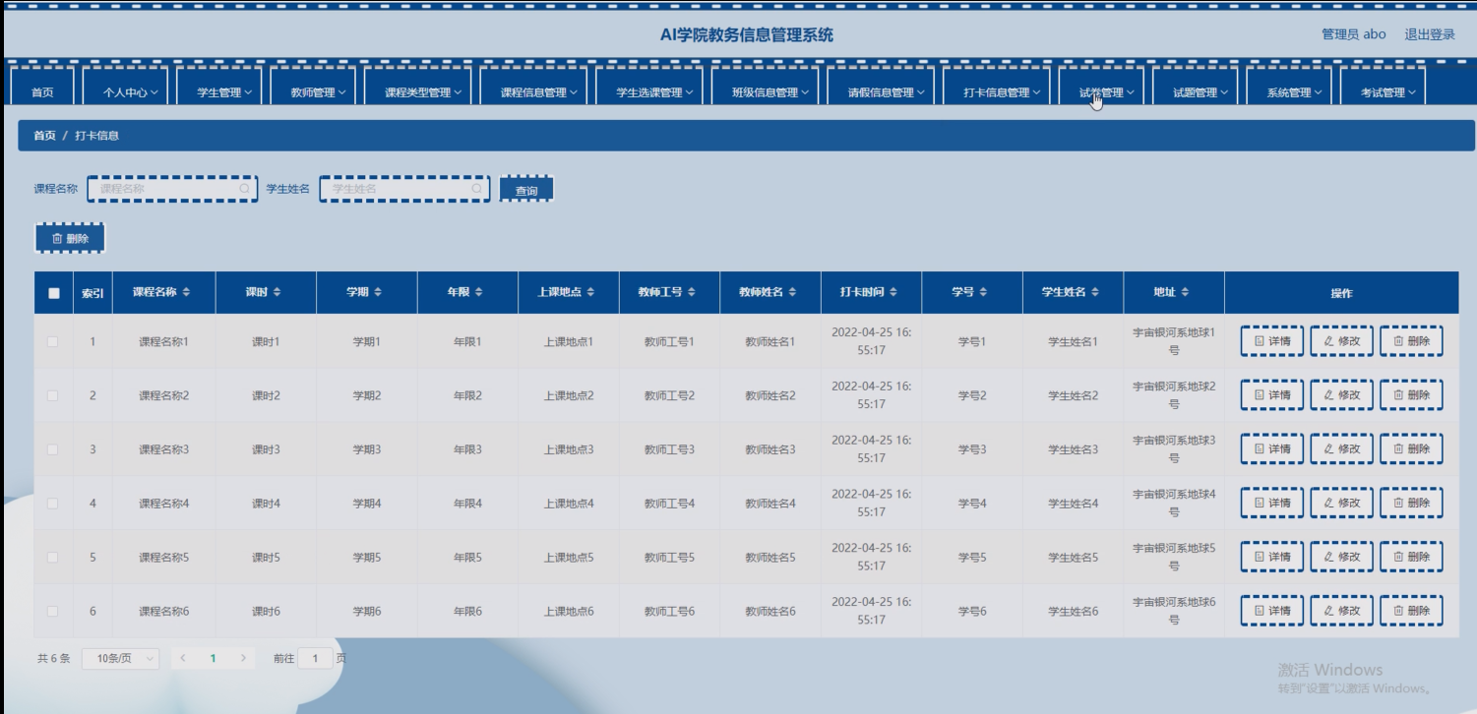Expand the 教师管理 menu
The height and width of the screenshot is (714, 1477).
pos(313,88)
